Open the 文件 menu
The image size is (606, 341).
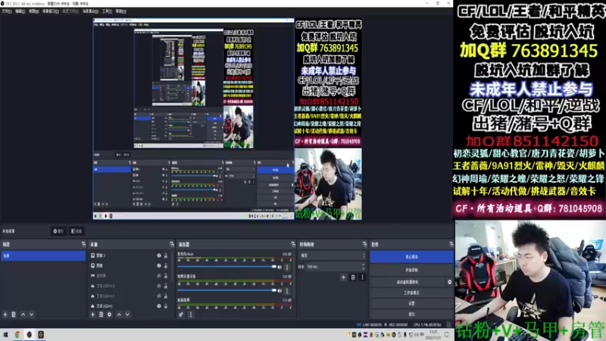(6, 11)
